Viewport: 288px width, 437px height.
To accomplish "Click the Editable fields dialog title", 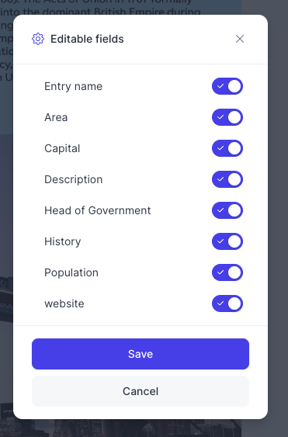I will [x=87, y=39].
